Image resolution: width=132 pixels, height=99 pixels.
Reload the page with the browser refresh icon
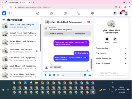point(11,7)
